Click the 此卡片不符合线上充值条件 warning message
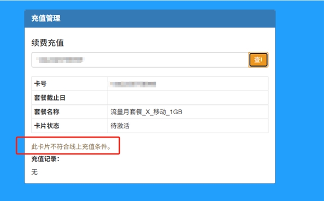The width and height of the screenshot is (324, 201). pyautogui.click(x=71, y=147)
